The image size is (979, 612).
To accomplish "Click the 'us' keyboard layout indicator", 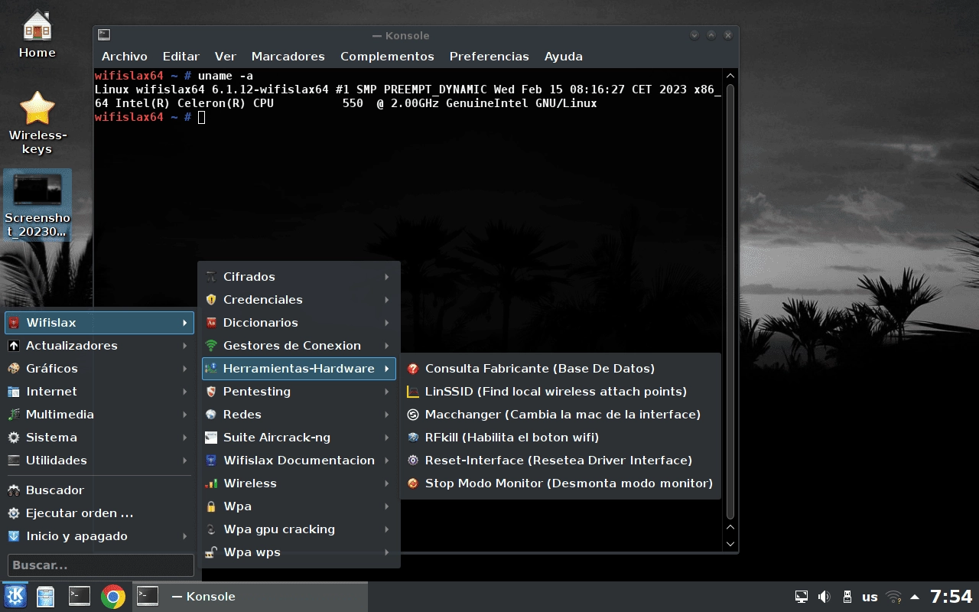I will [x=870, y=597].
